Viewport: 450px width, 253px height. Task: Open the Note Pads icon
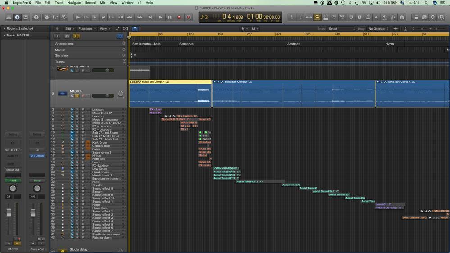pyautogui.click(x=424, y=17)
